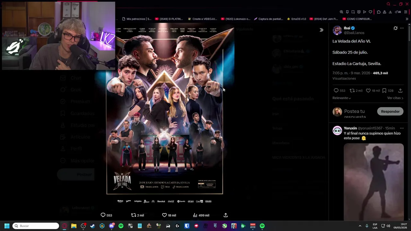The height and width of the screenshot is (231, 411).
Task: Open the @IbaiLlanos handle link
Action: click(x=354, y=33)
